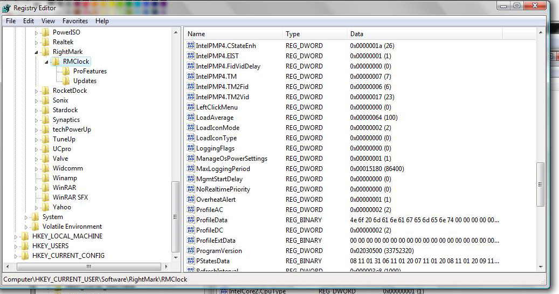Click the OverheatAlert value icon

pyautogui.click(x=191, y=200)
